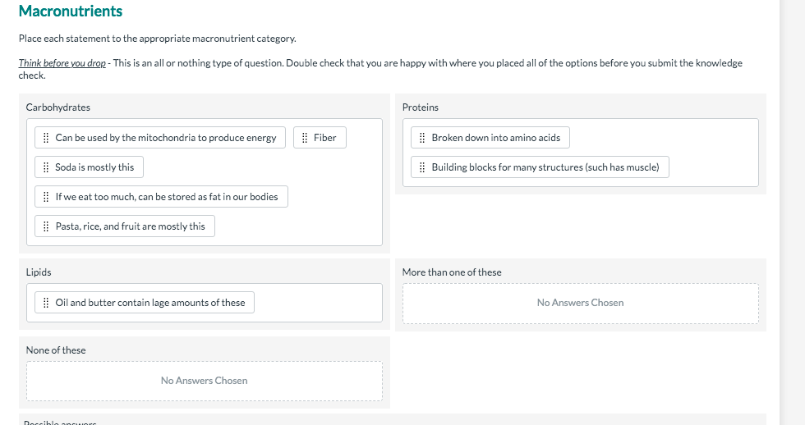This screenshot has width=805, height=425.
Task: Click the "Possible answers" section label
Action: [61, 423]
